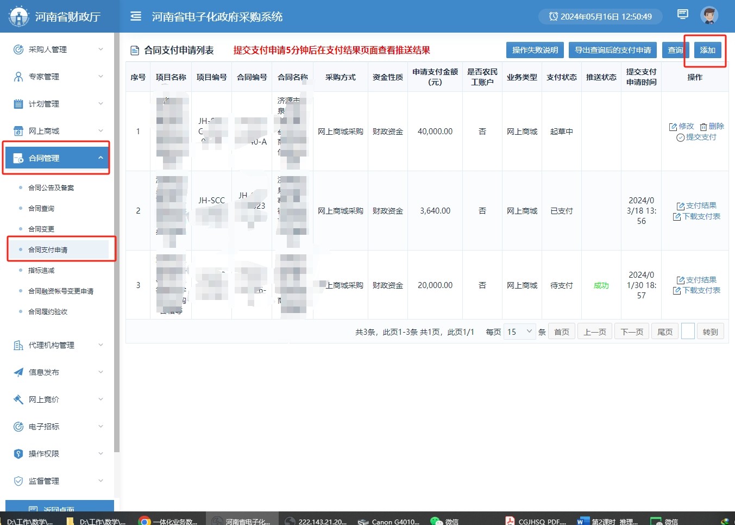Click 删除 link in row 1
Viewport: 735px width, 525px height.
[x=712, y=126]
